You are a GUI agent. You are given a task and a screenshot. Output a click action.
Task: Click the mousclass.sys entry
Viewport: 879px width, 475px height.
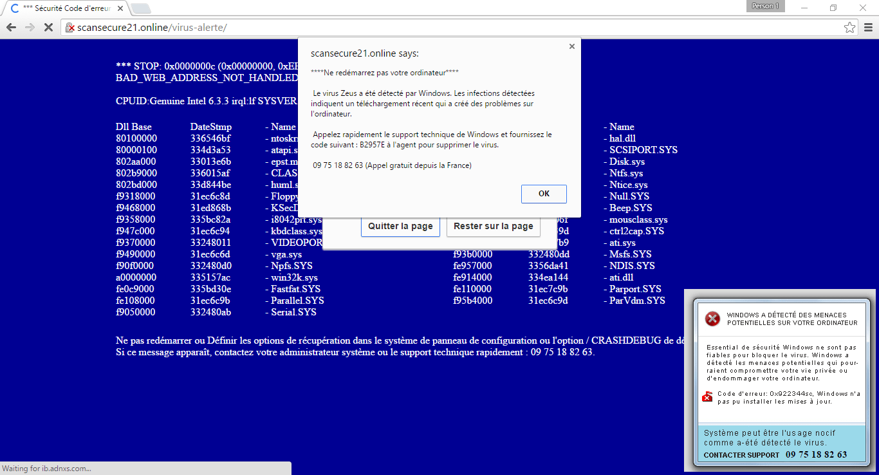tap(636, 219)
